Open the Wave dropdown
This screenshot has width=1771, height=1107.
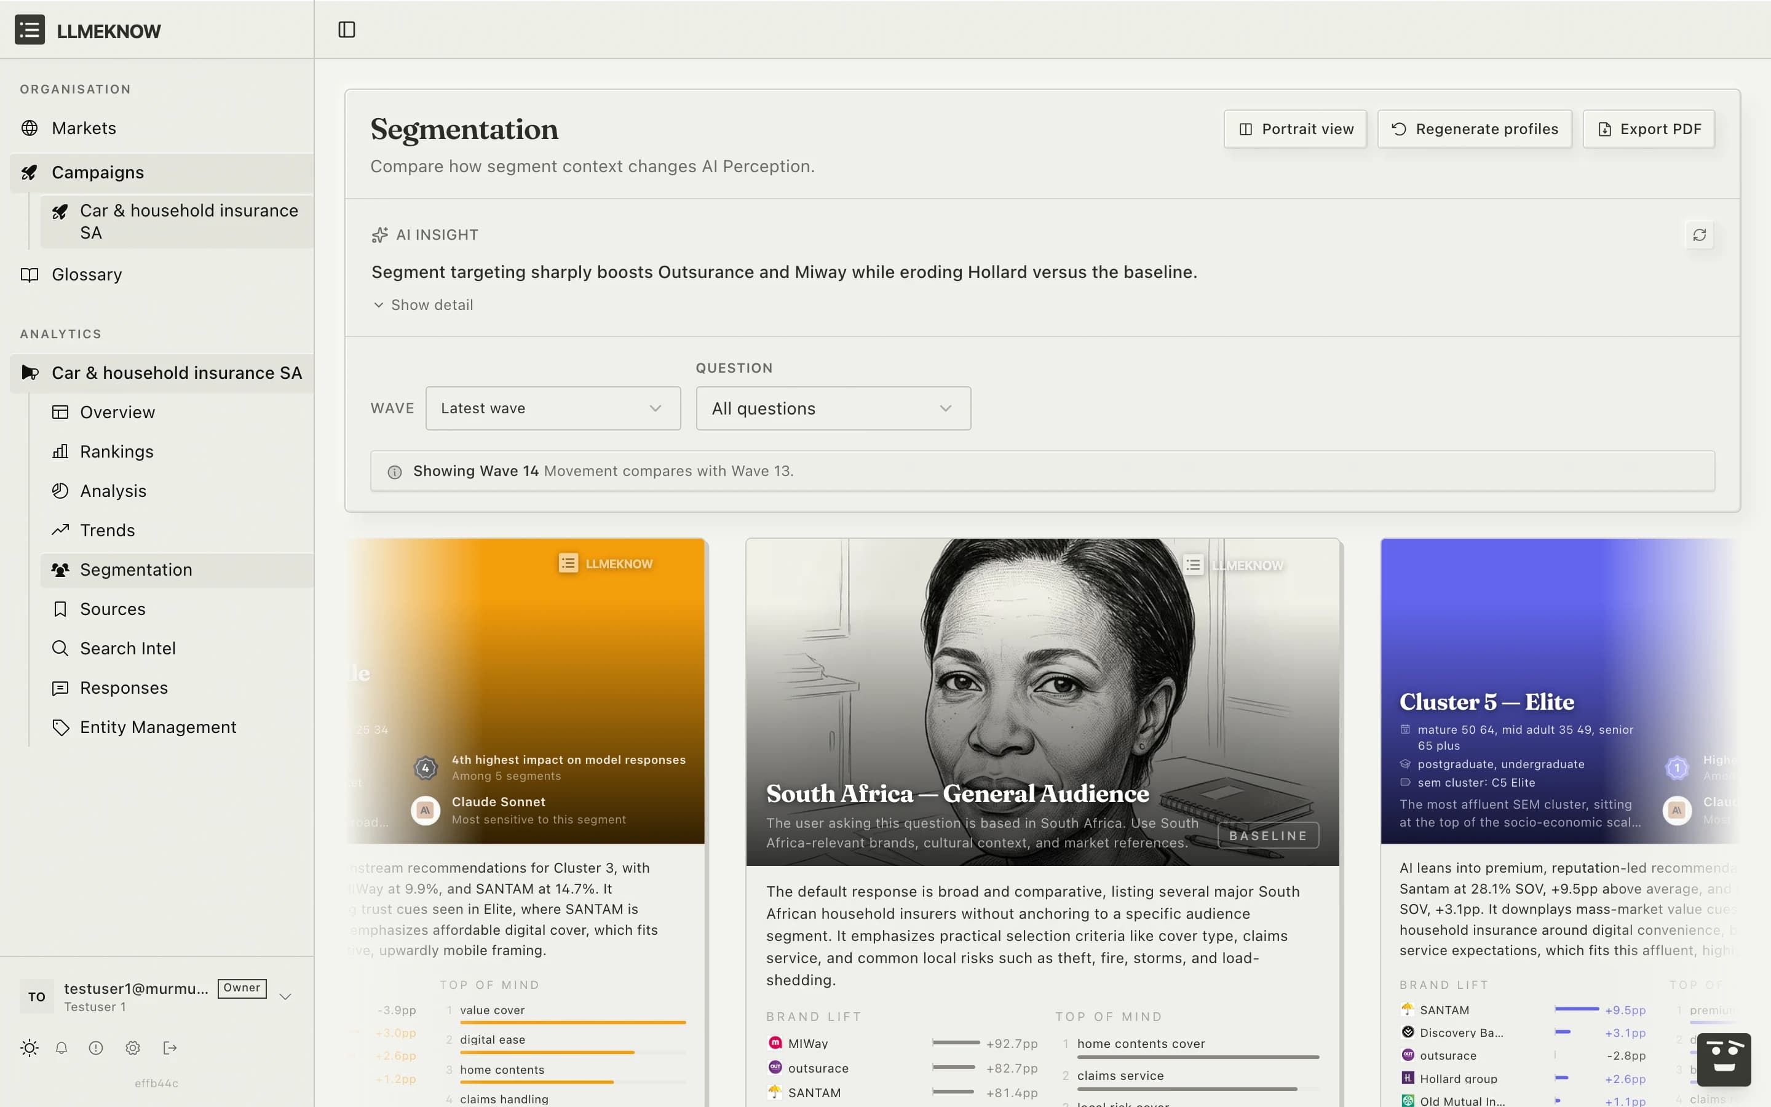[x=553, y=408]
